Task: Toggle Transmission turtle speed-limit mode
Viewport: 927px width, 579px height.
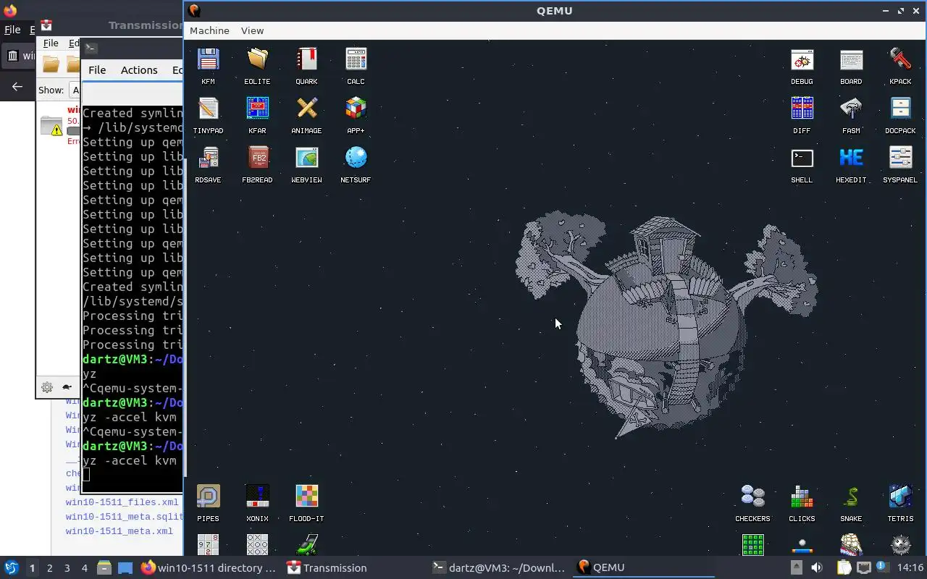Action: tap(67, 387)
